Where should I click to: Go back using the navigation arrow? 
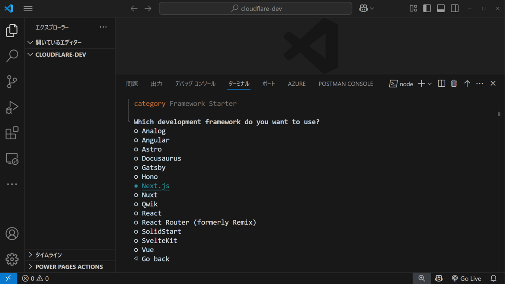coord(134,8)
